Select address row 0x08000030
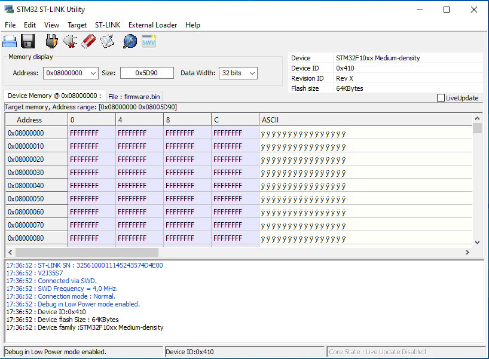Screen dimensions: 489x359 (36, 173)
